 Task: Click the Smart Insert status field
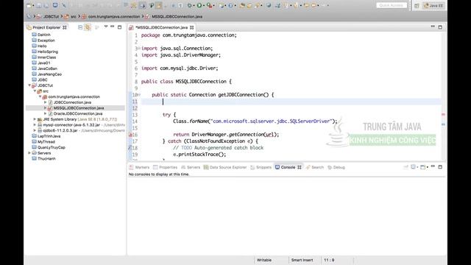[x=302, y=260]
